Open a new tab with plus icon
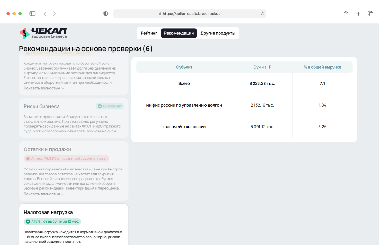Image resolution: width=379 pixels, height=245 pixels. [x=358, y=14]
